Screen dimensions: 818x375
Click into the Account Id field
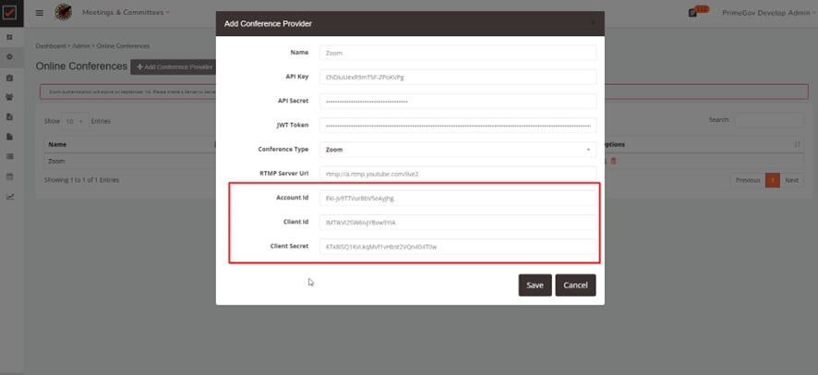(x=458, y=199)
